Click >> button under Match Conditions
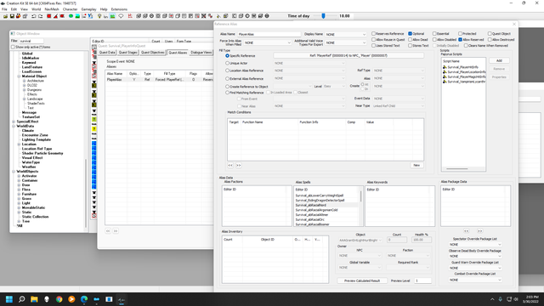 (x=238, y=165)
